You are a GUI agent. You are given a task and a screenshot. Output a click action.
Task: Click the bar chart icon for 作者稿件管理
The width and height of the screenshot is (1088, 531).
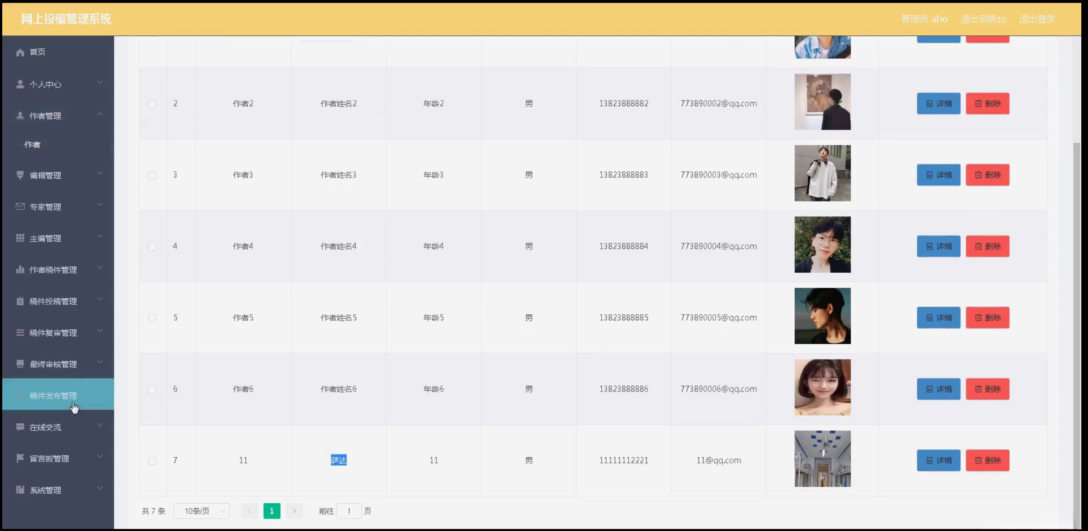(20, 270)
